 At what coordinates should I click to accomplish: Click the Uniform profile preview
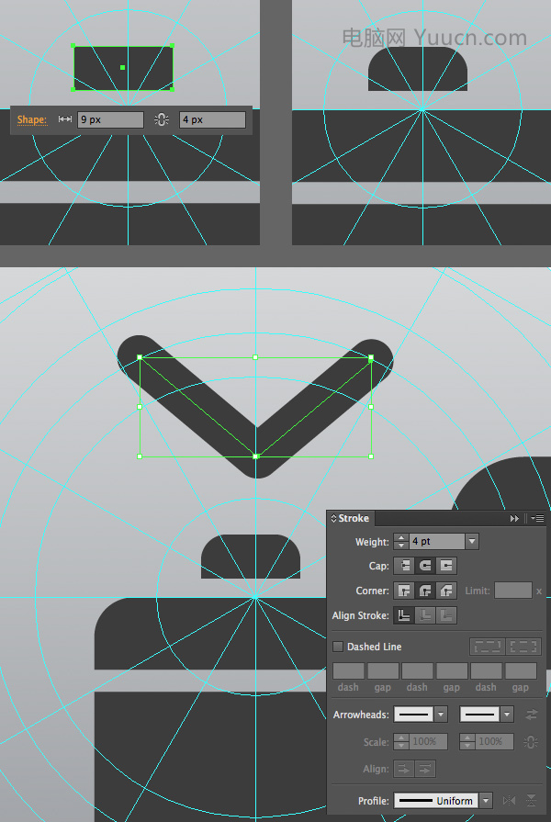pos(436,801)
